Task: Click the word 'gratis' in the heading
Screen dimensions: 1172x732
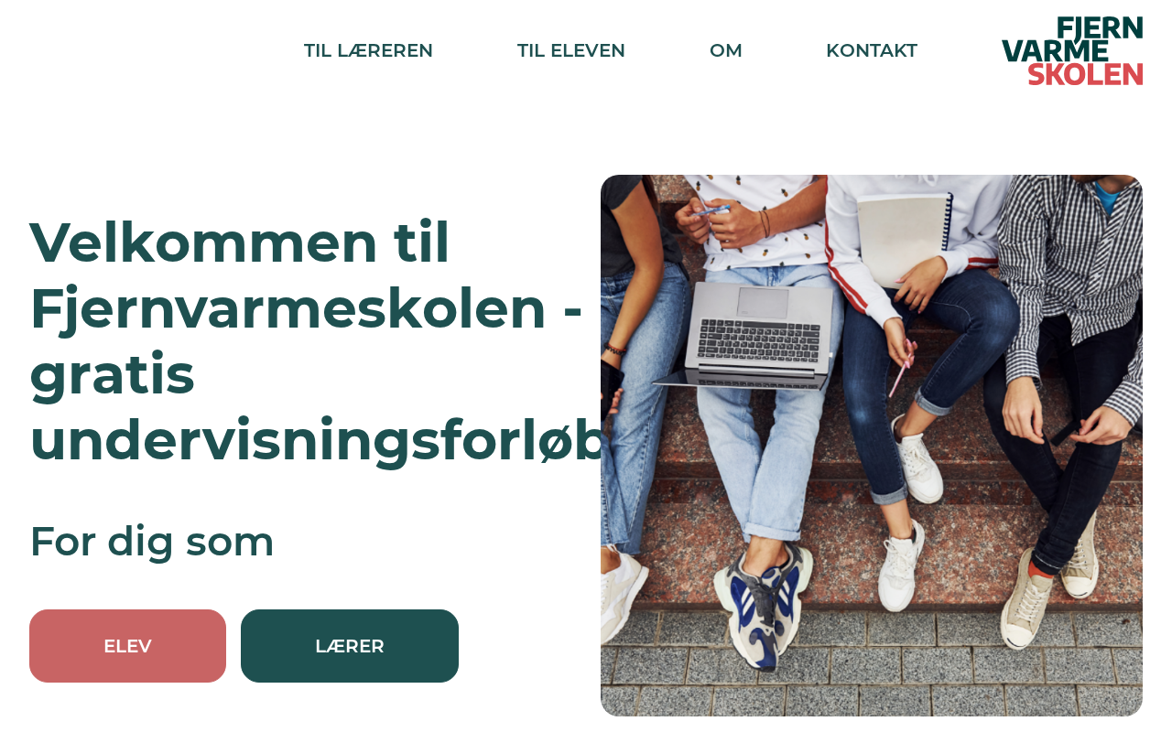Action: click(x=113, y=375)
